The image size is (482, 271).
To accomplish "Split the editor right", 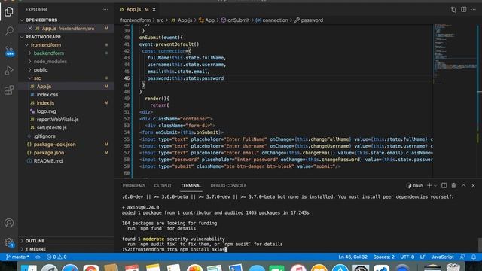I will (464, 10).
